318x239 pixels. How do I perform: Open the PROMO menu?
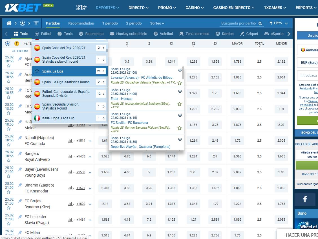tap(167, 8)
